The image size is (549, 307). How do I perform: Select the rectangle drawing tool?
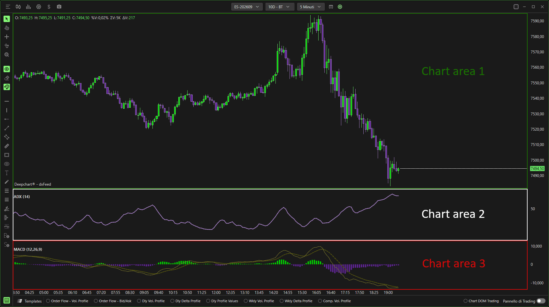(7, 155)
